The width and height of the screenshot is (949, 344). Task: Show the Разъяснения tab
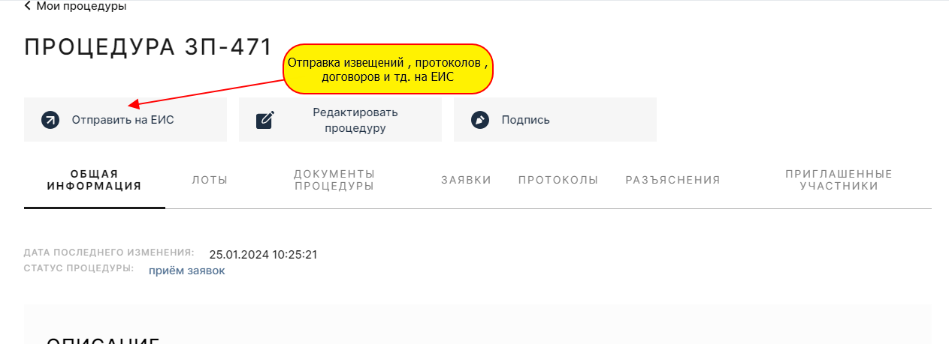[x=672, y=180]
